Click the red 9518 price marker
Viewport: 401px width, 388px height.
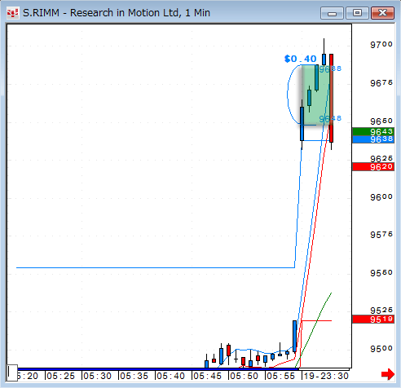click(x=373, y=320)
